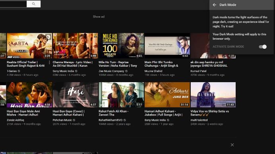Toggle the Activate Dark Mode switch

point(263,46)
